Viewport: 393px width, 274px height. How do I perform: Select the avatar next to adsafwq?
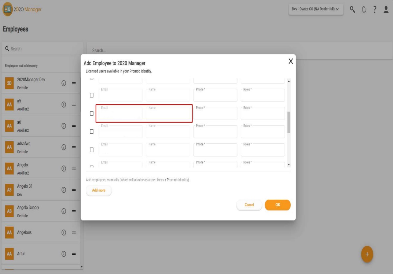tap(9, 147)
